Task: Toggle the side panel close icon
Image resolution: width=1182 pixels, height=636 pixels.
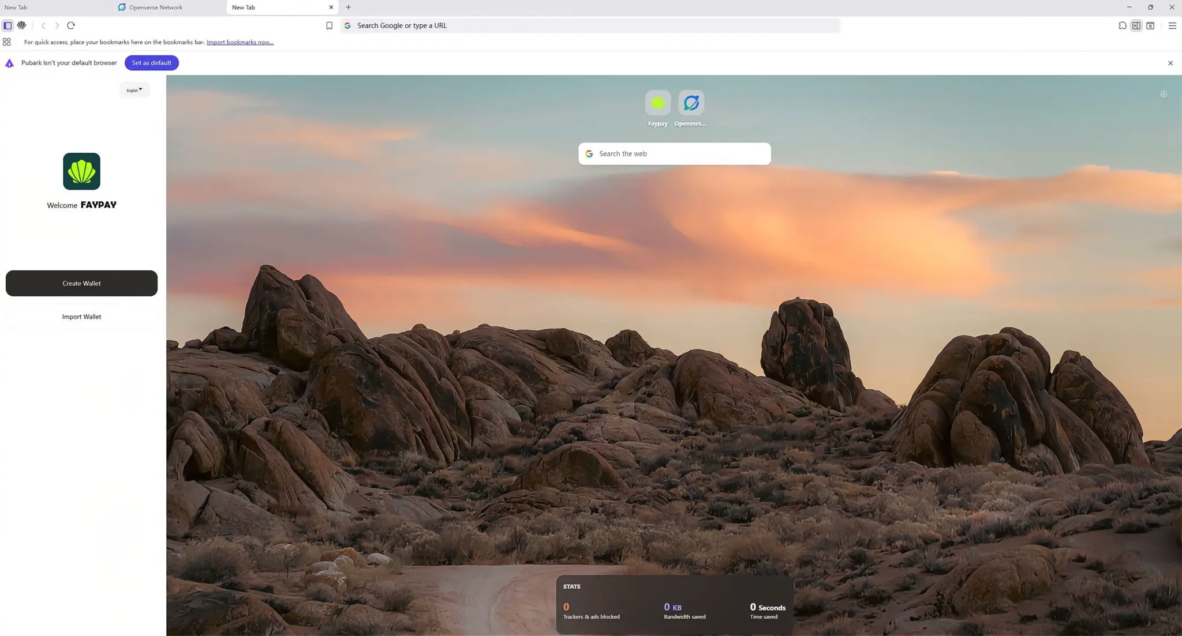Action: [1136, 25]
